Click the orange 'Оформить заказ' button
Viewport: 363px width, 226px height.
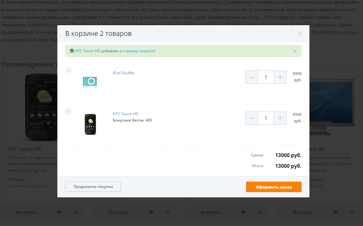[x=274, y=187]
